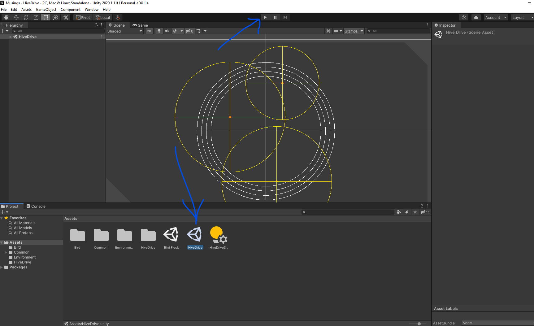Switch to the Game tab
Image resolution: width=534 pixels, height=326 pixels.
tap(140, 25)
